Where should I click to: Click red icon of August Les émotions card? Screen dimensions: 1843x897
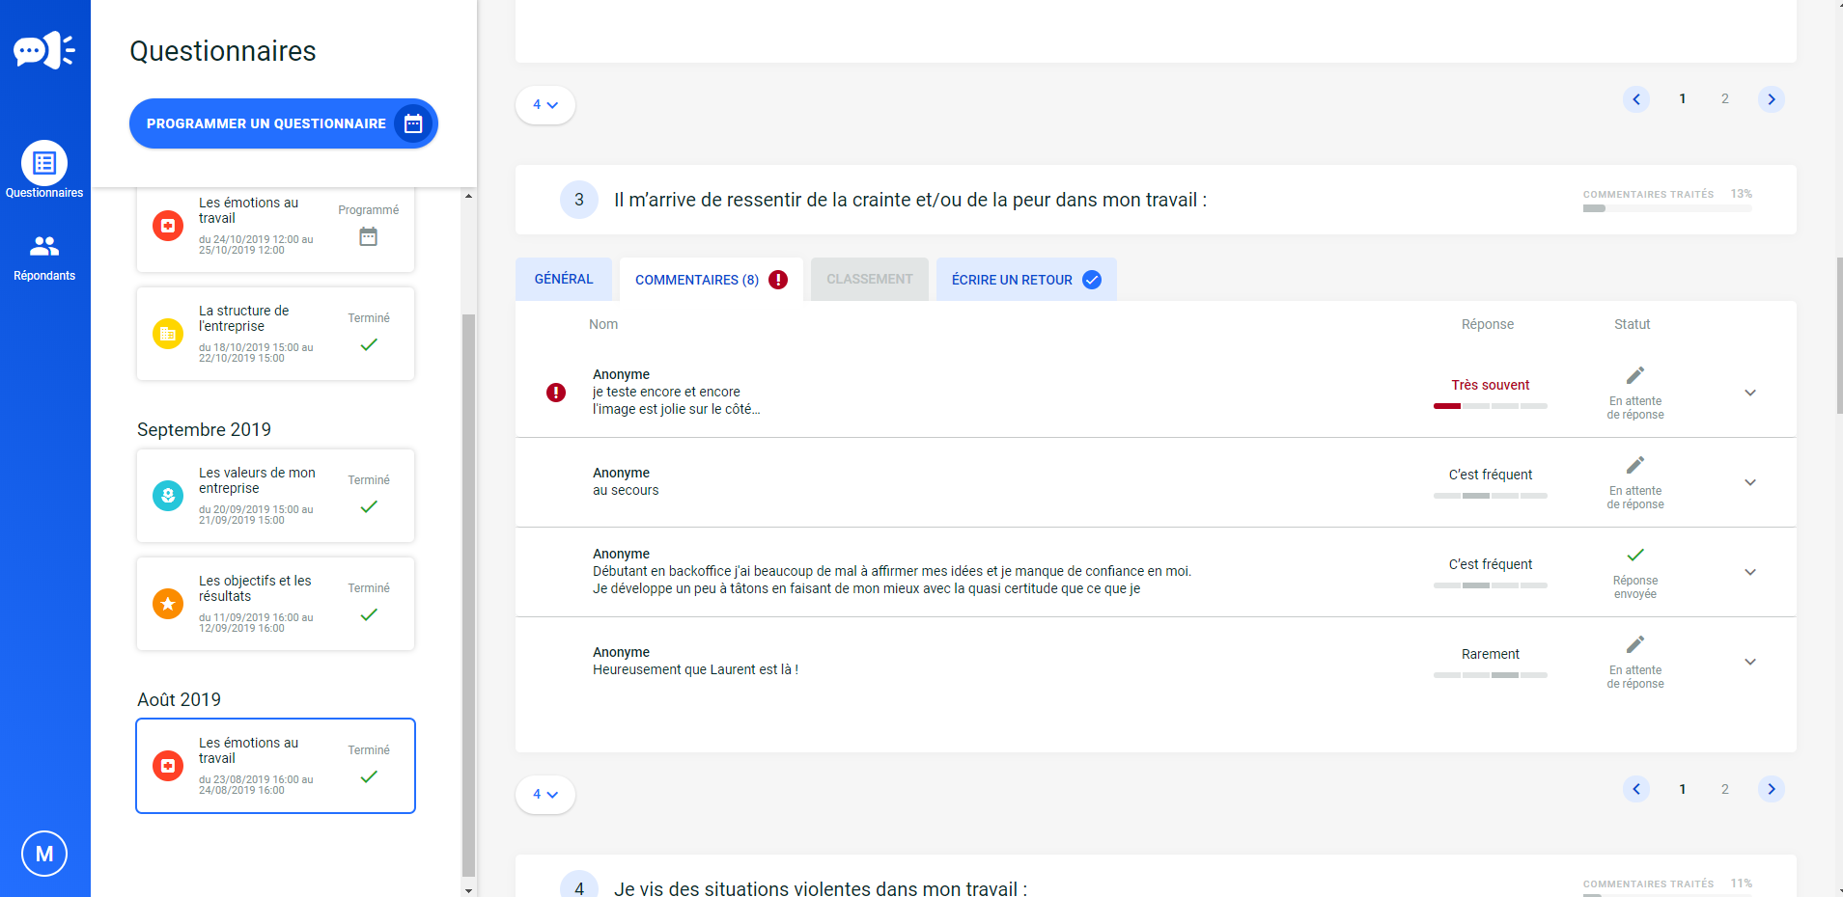pyautogui.click(x=168, y=766)
